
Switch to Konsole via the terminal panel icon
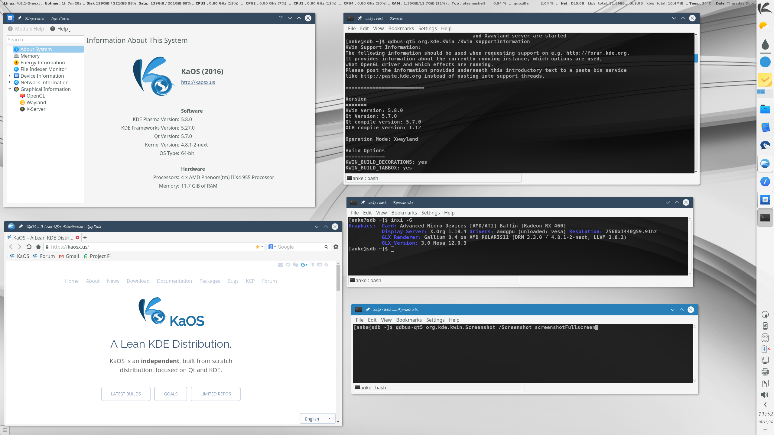(765, 217)
